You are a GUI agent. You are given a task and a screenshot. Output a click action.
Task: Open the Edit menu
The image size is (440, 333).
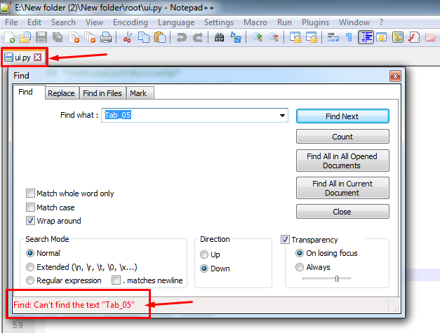(34, 22)
